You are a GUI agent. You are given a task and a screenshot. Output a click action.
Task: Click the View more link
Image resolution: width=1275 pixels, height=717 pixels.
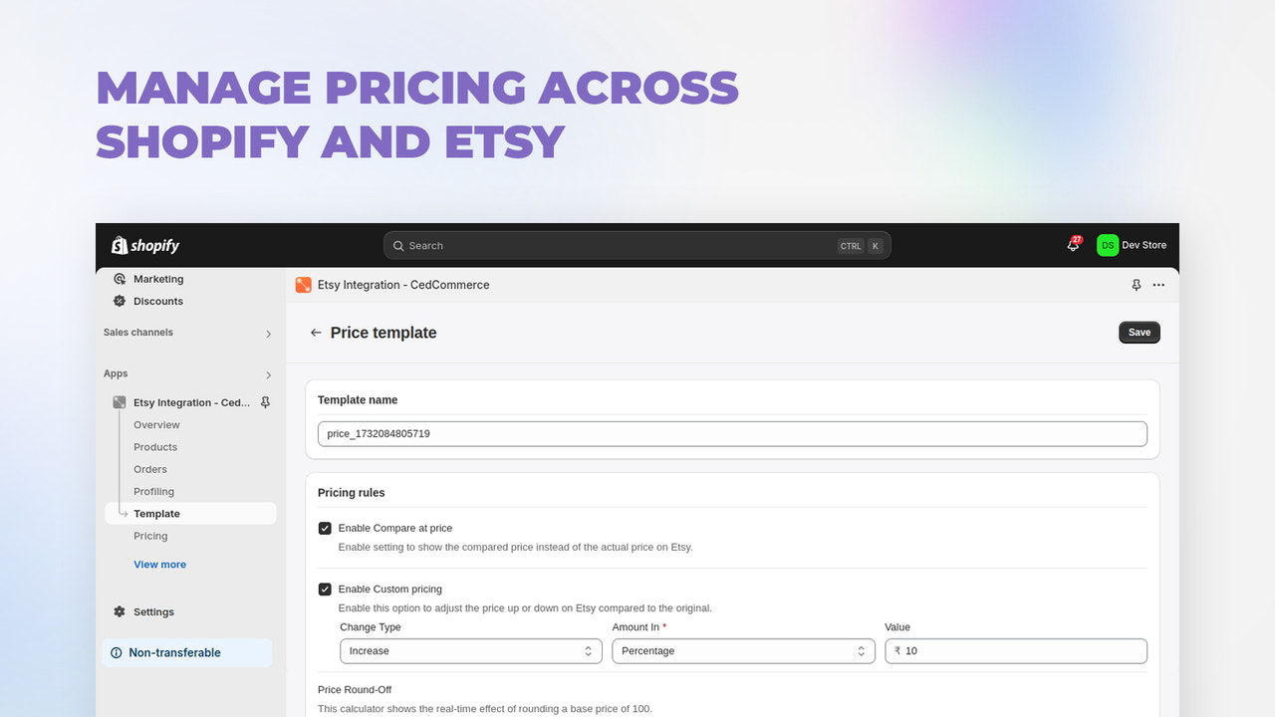(159, 564)
